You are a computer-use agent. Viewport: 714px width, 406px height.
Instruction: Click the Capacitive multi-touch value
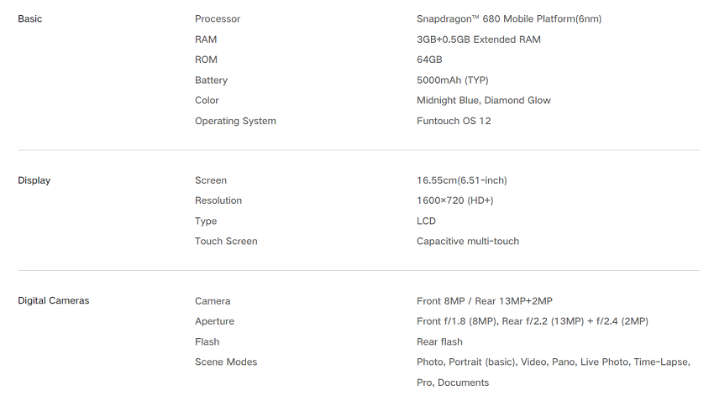(468, 242)
